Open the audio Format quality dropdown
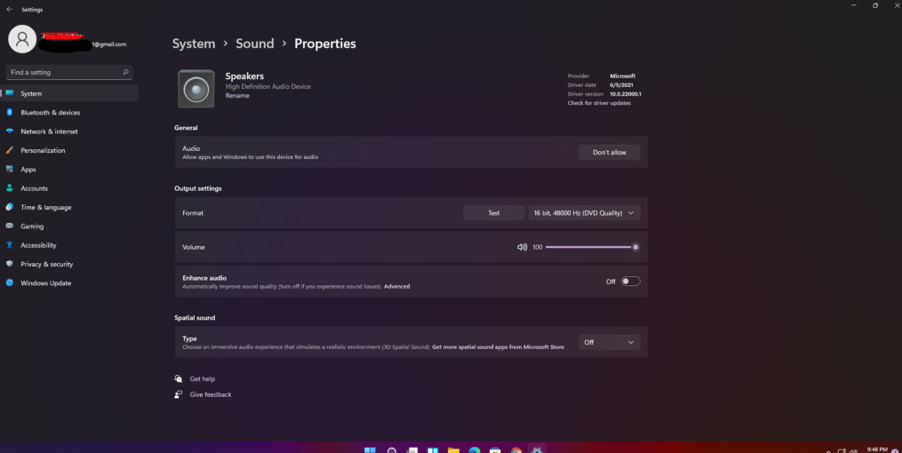Screen dimensions: 902x453 [x=584, y=213]
